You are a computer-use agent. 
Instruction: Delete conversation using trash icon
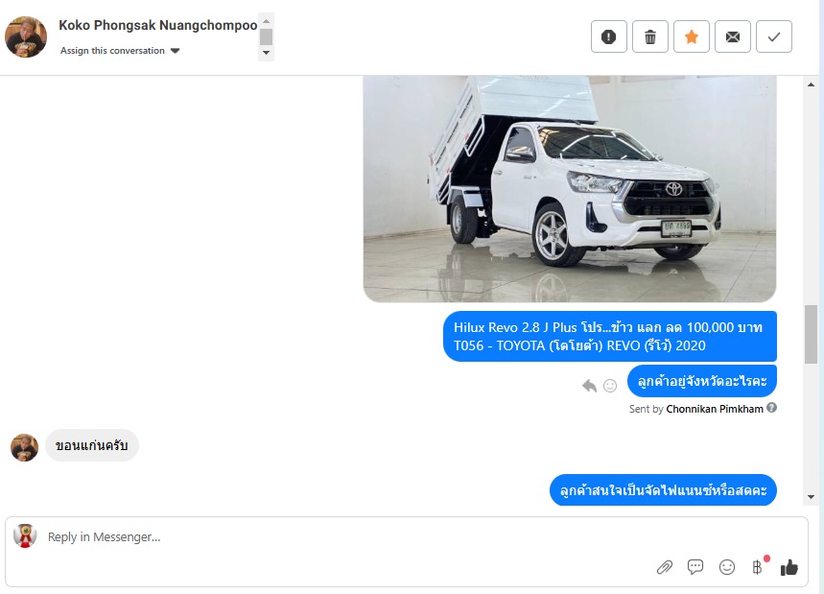click(650, 36)
